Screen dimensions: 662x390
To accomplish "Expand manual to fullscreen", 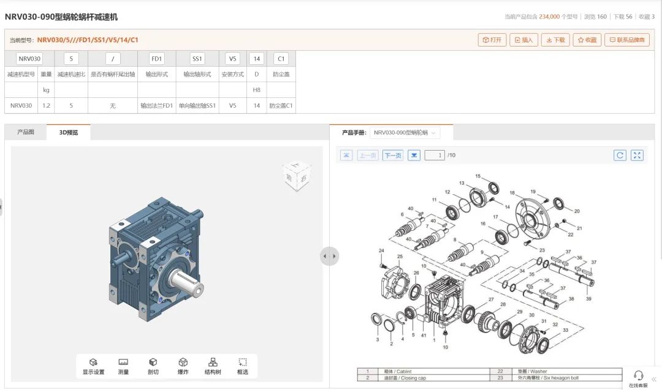I will pos(637,155).
